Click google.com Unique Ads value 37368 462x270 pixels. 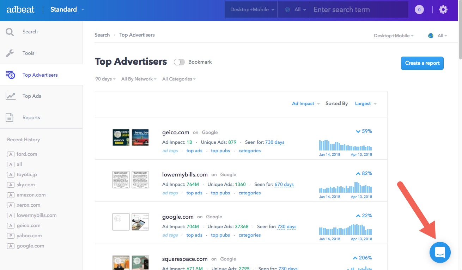click(242, 227)
